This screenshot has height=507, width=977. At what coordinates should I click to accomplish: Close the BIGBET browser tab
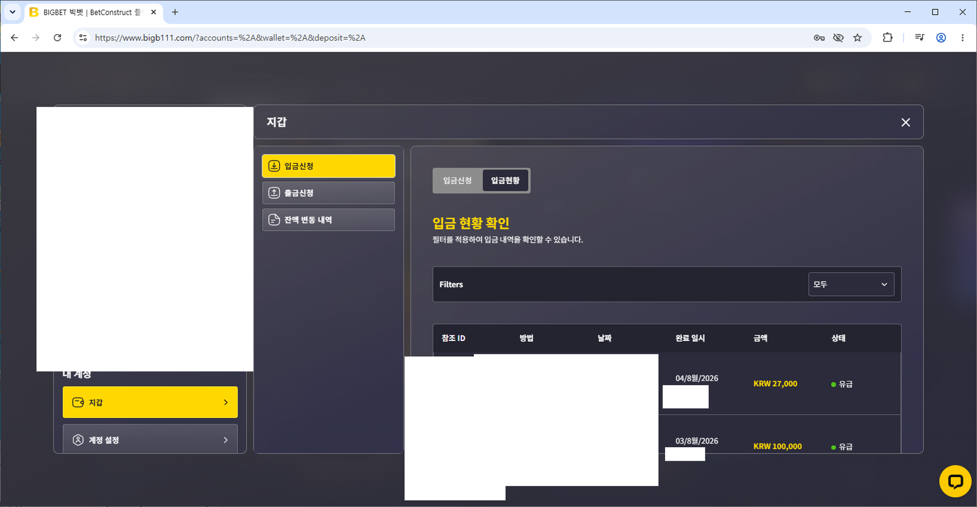click(153, 12)
